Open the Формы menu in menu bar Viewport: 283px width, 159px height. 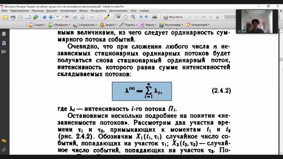[x=84, y=11]
